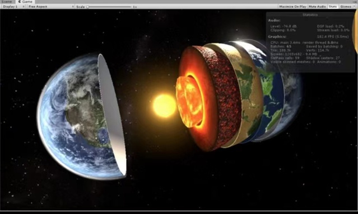
Task: Open the Display 1 dropdown
Action: tap(13, 7)
